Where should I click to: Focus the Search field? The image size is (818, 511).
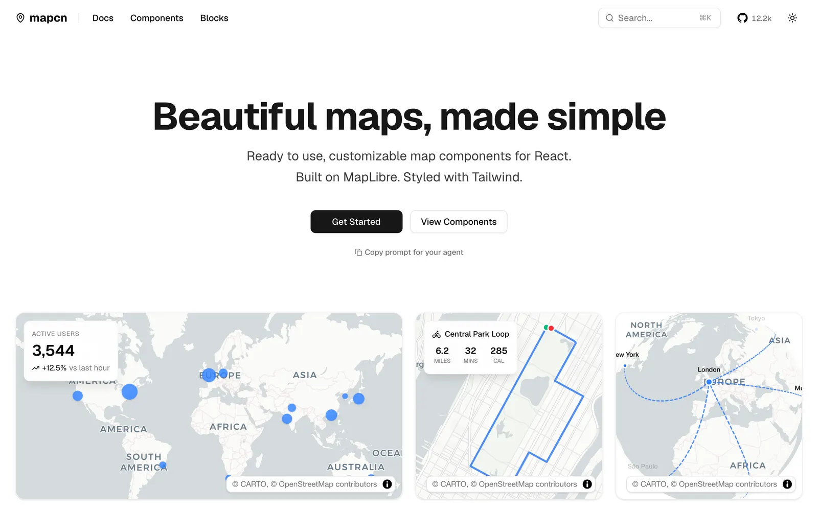coord(659,18)
